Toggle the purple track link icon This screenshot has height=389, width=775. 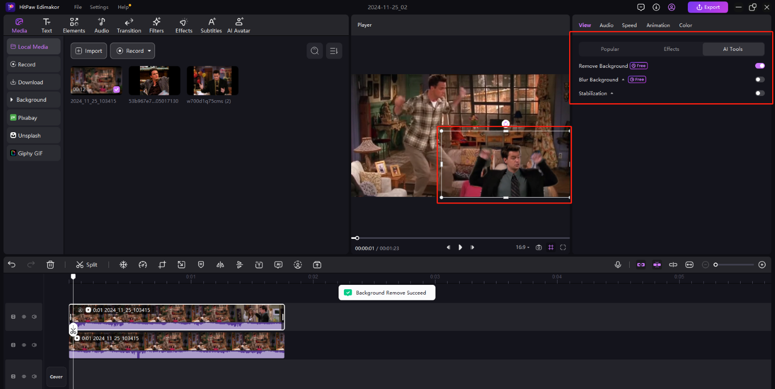pos(641,265)
